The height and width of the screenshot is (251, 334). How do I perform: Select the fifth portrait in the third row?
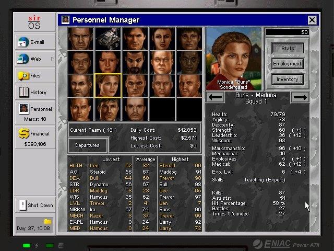tap(189, 86)
